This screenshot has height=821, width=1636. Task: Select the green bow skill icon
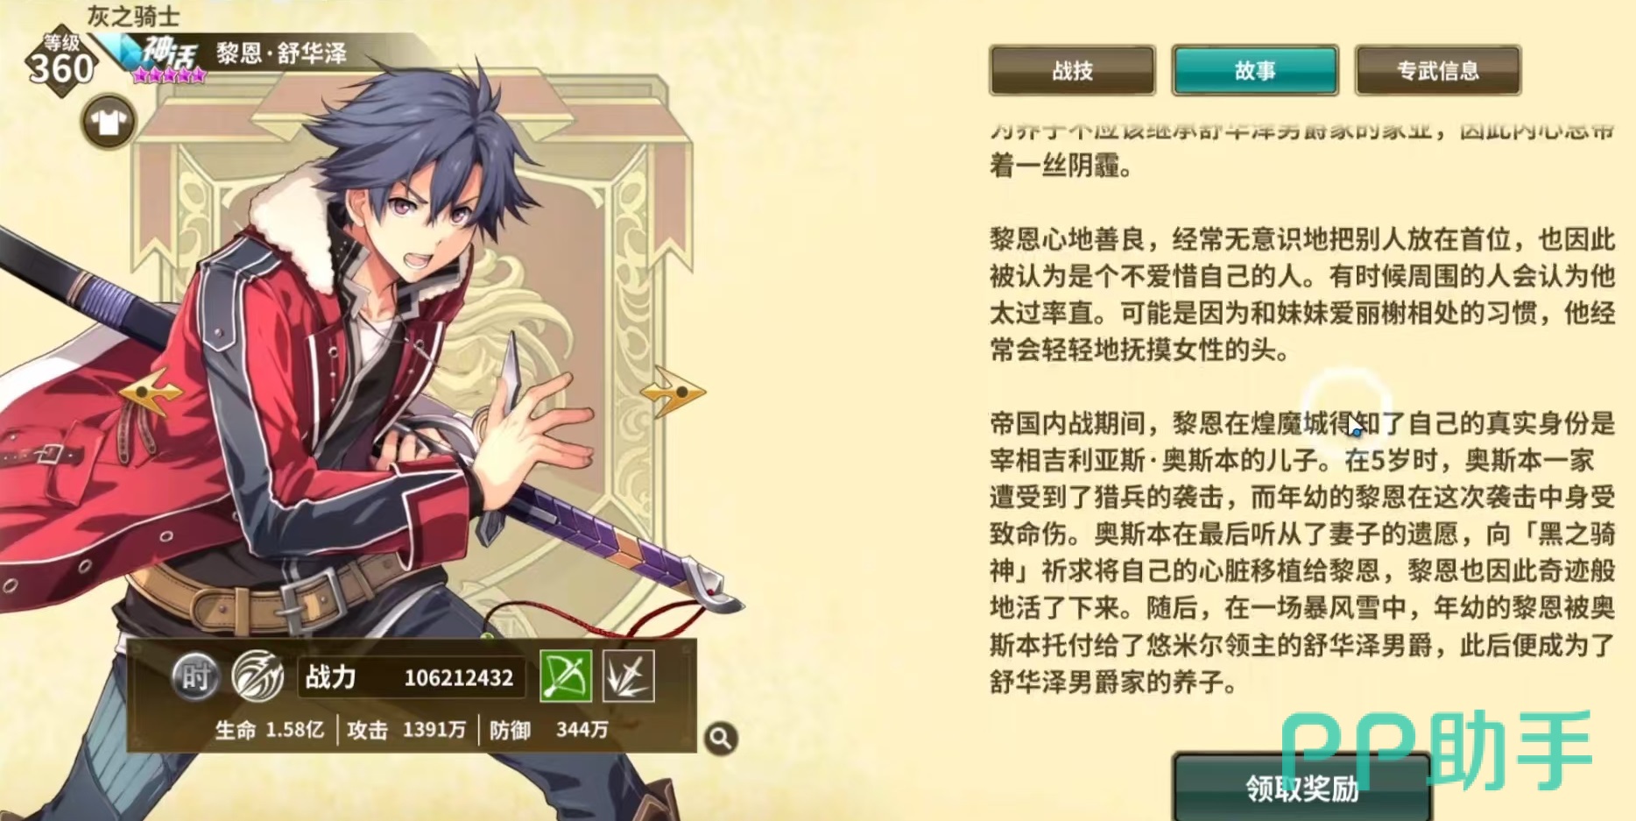click(566, 676)
